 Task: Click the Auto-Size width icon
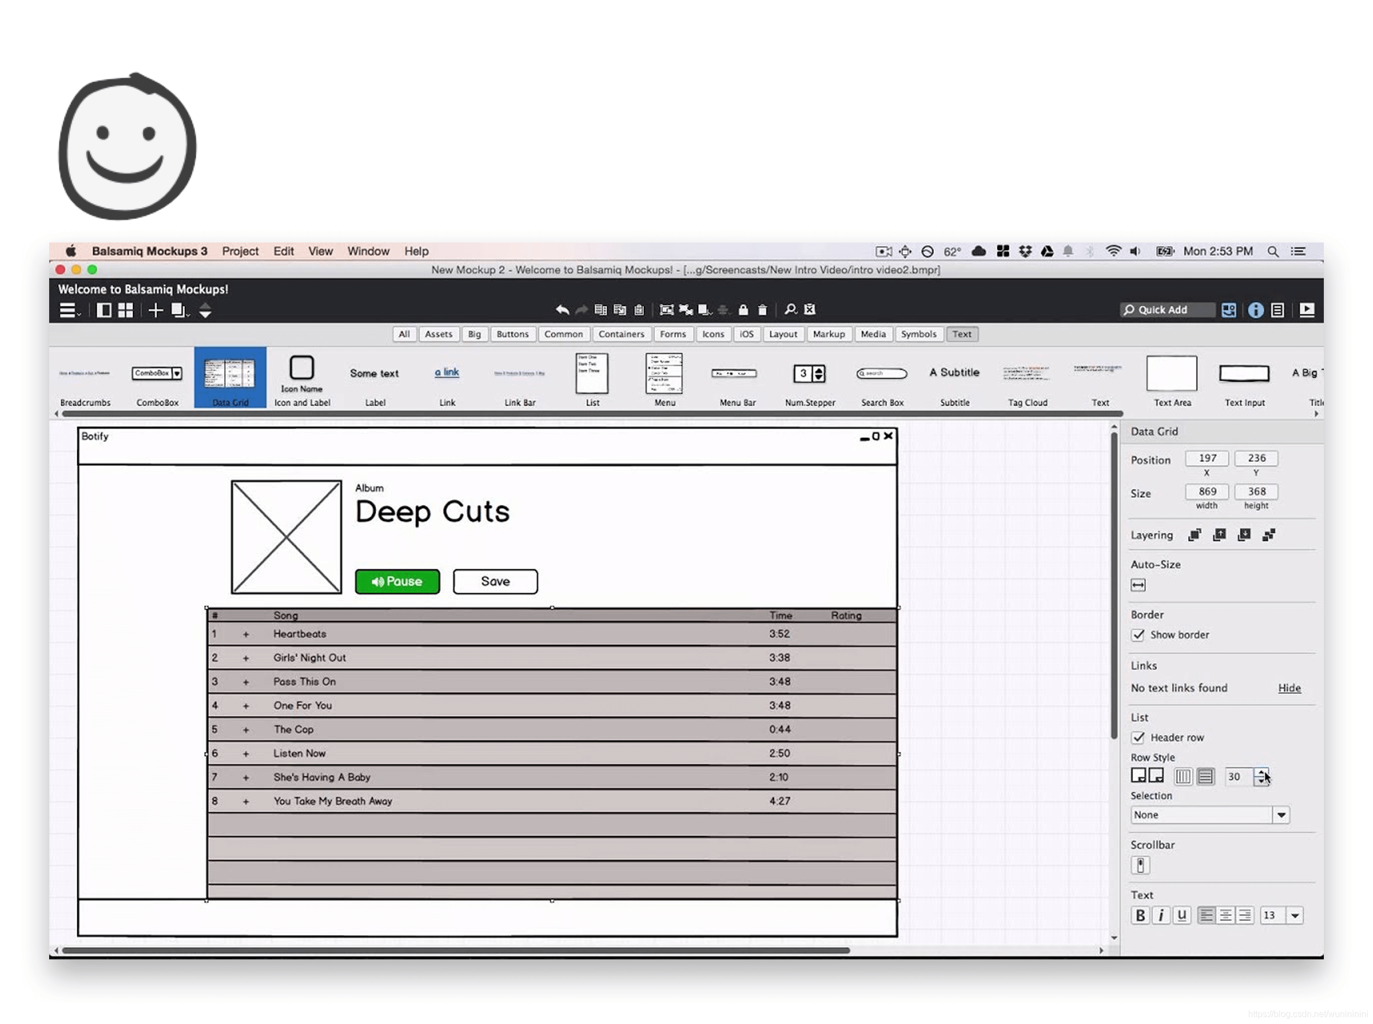tap(1138, 585)
